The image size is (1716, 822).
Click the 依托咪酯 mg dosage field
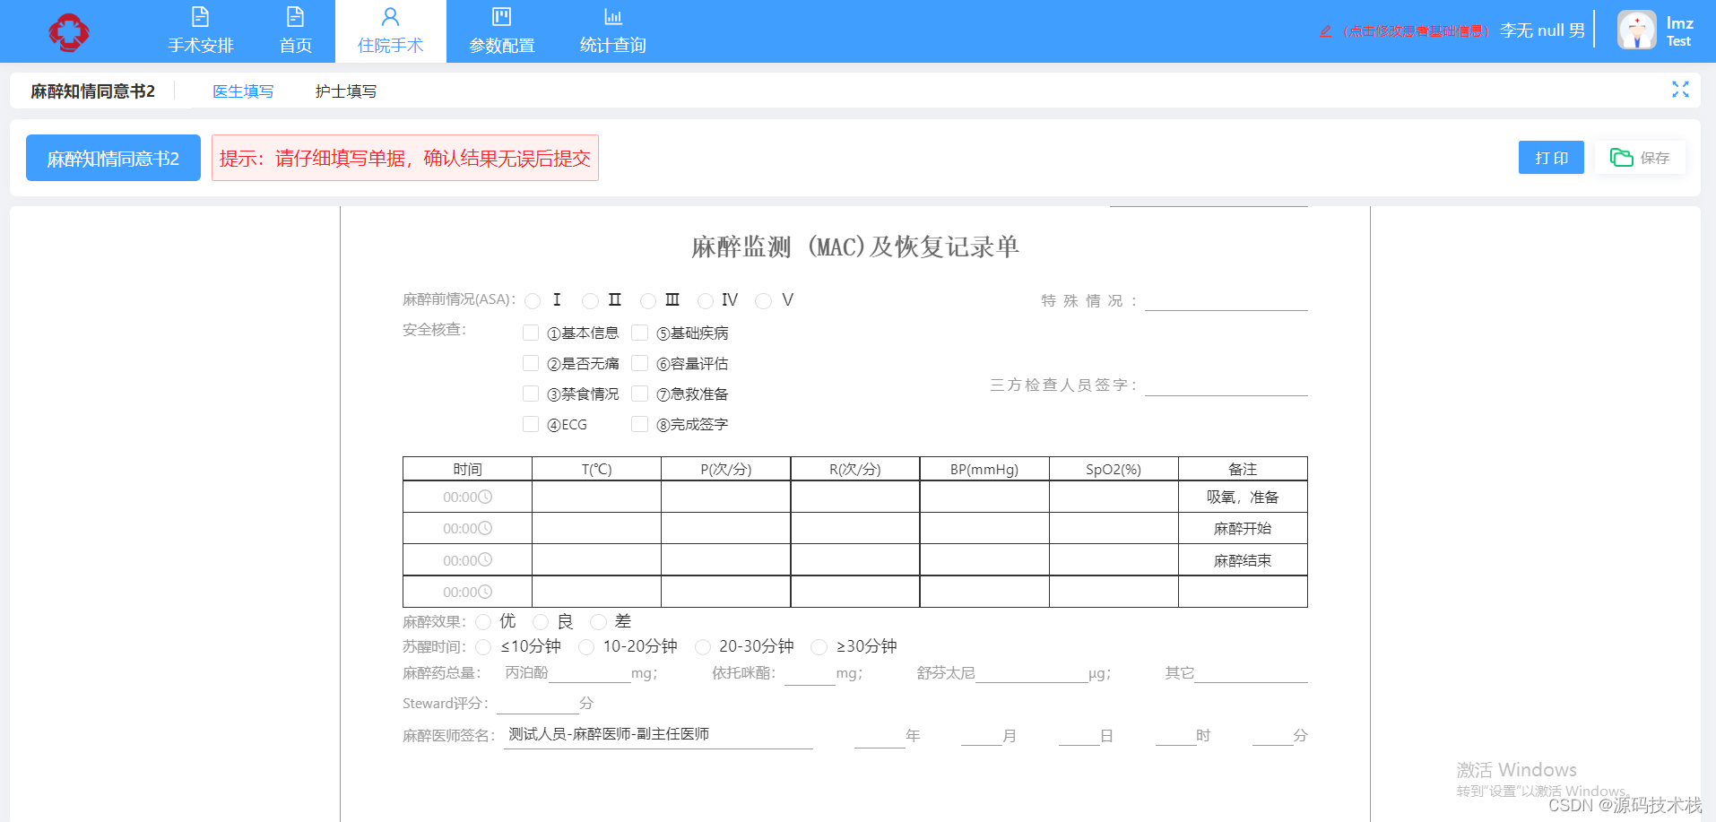pos(810,674)
